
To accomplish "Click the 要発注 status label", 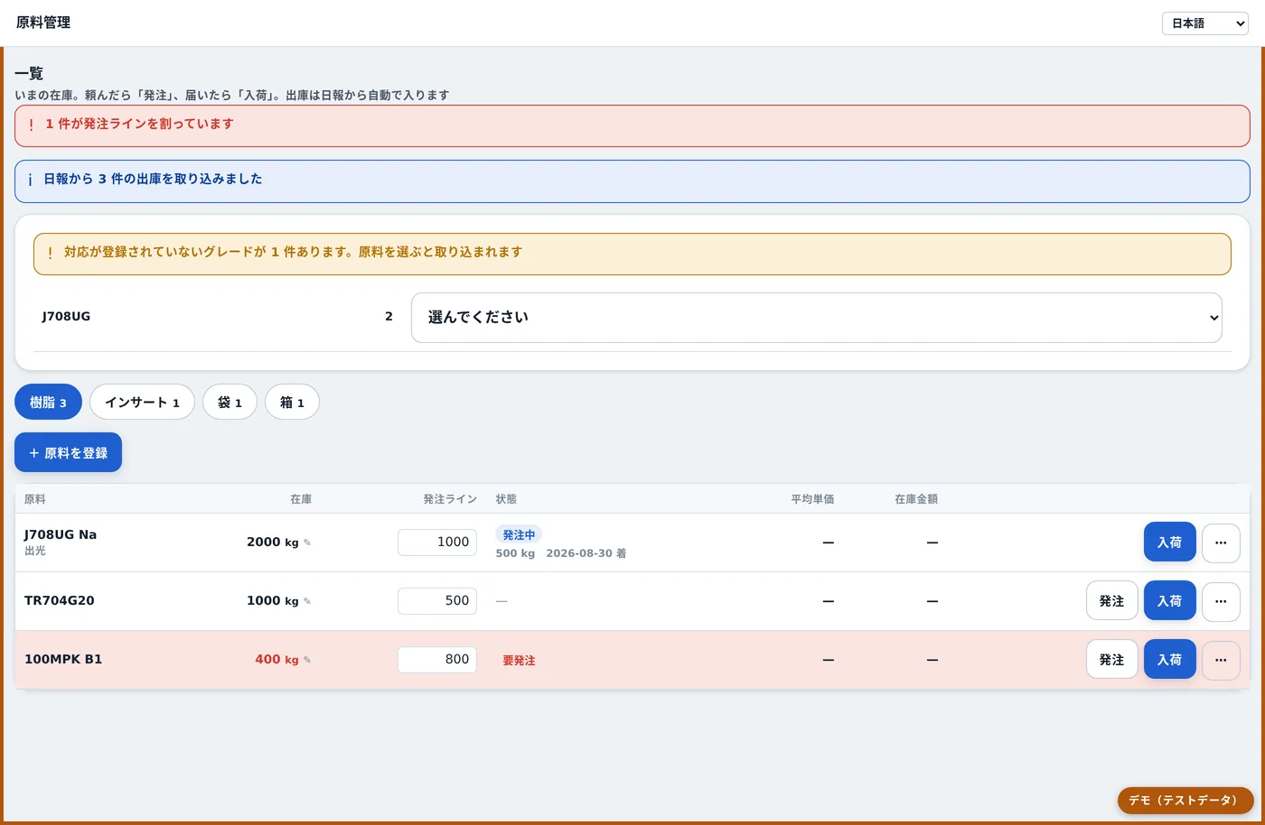I will point(519,661).
